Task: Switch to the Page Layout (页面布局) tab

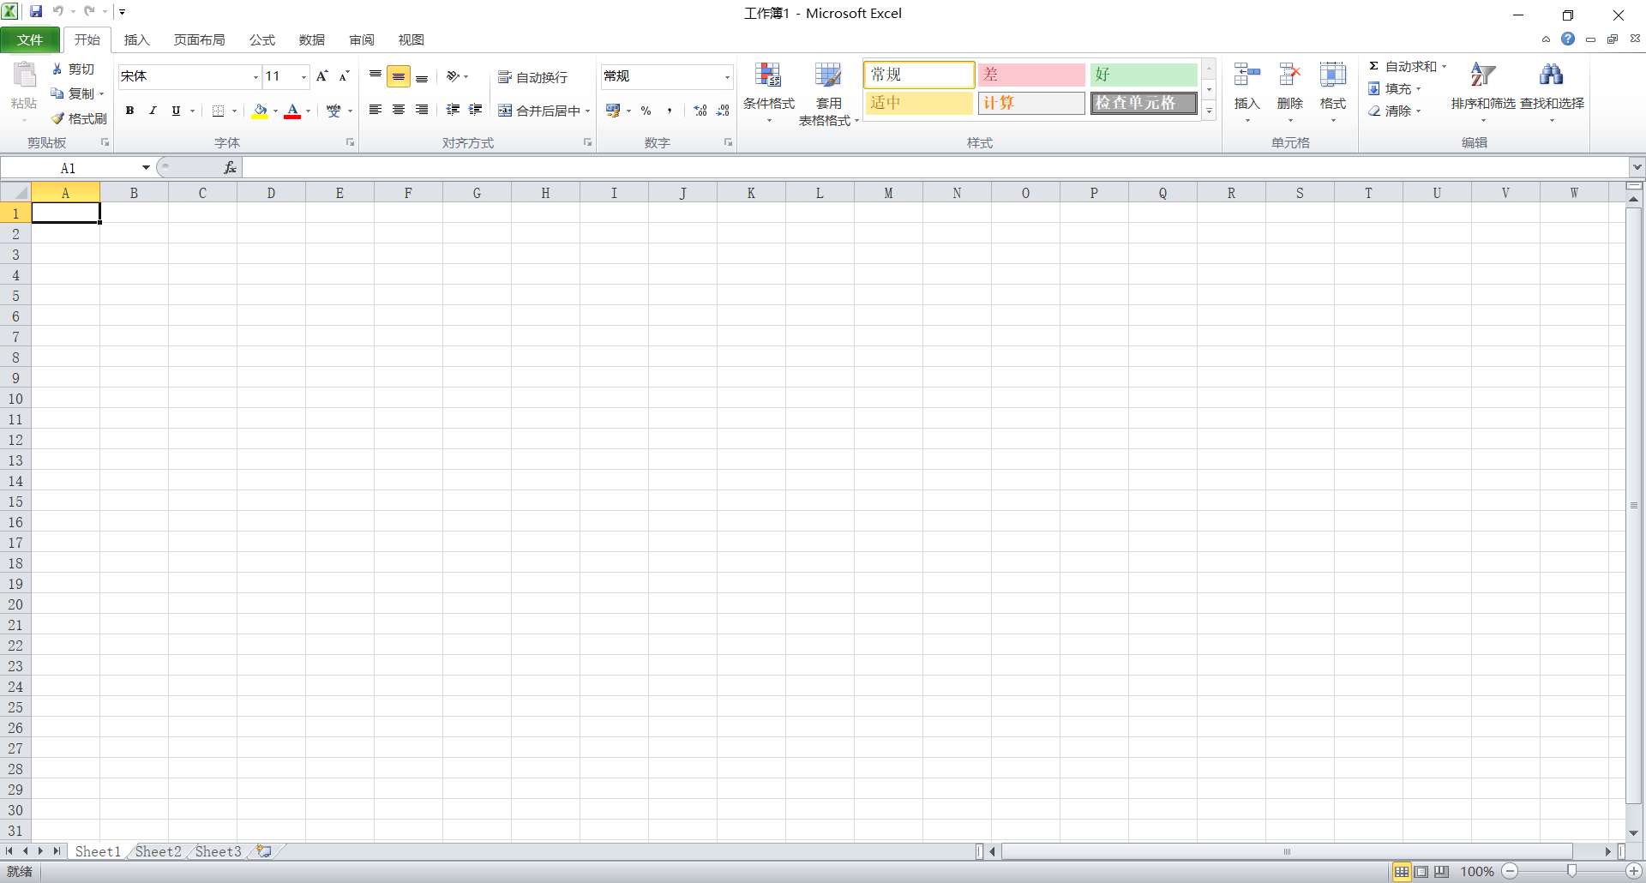Action: point(199,40)
